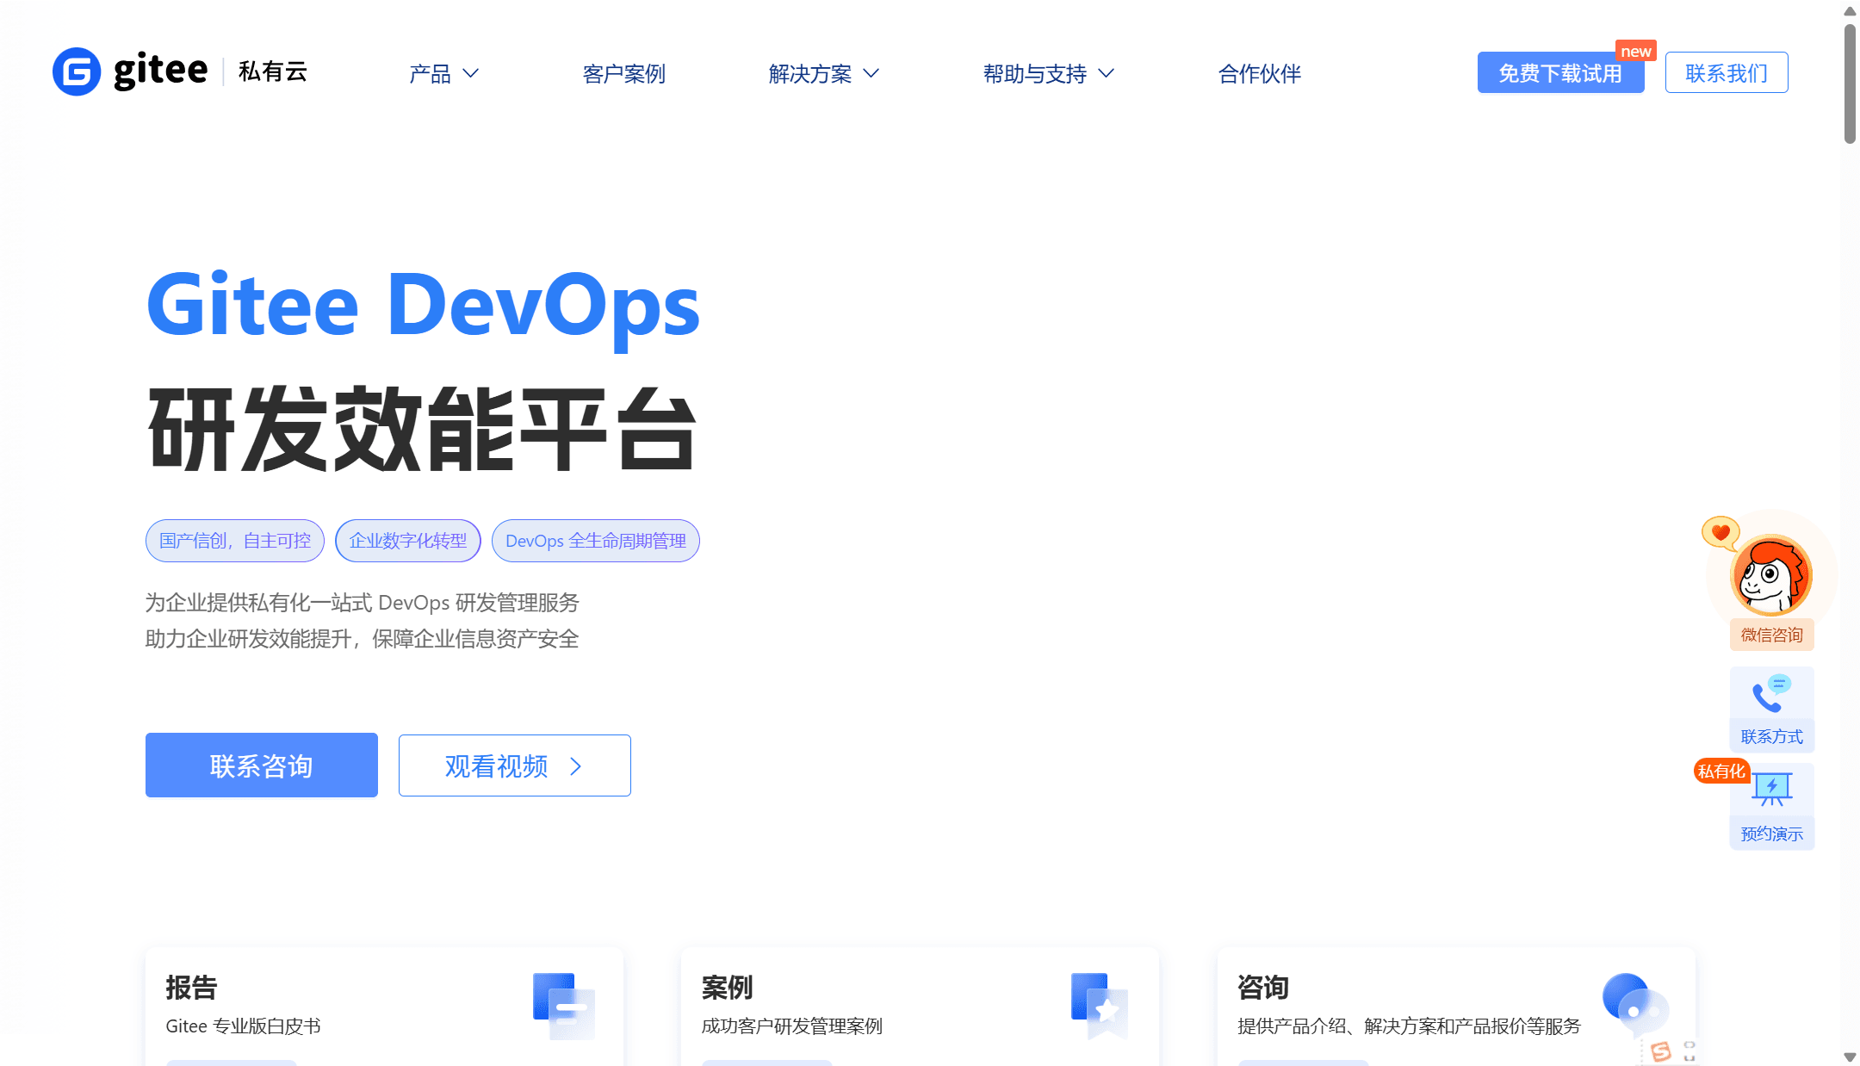Click the DevOps 全生命周期管理 tag
Viewport: 1860px width, 1066px height.
(596, 541)
